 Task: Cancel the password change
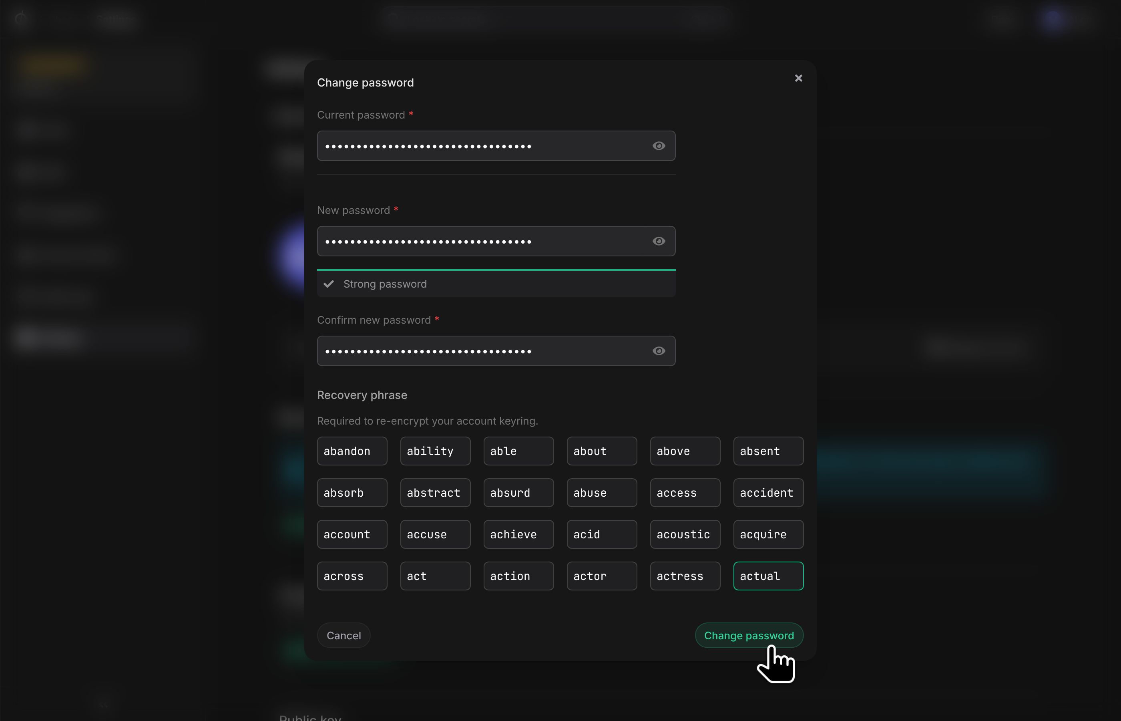click(x=344, y=635)
